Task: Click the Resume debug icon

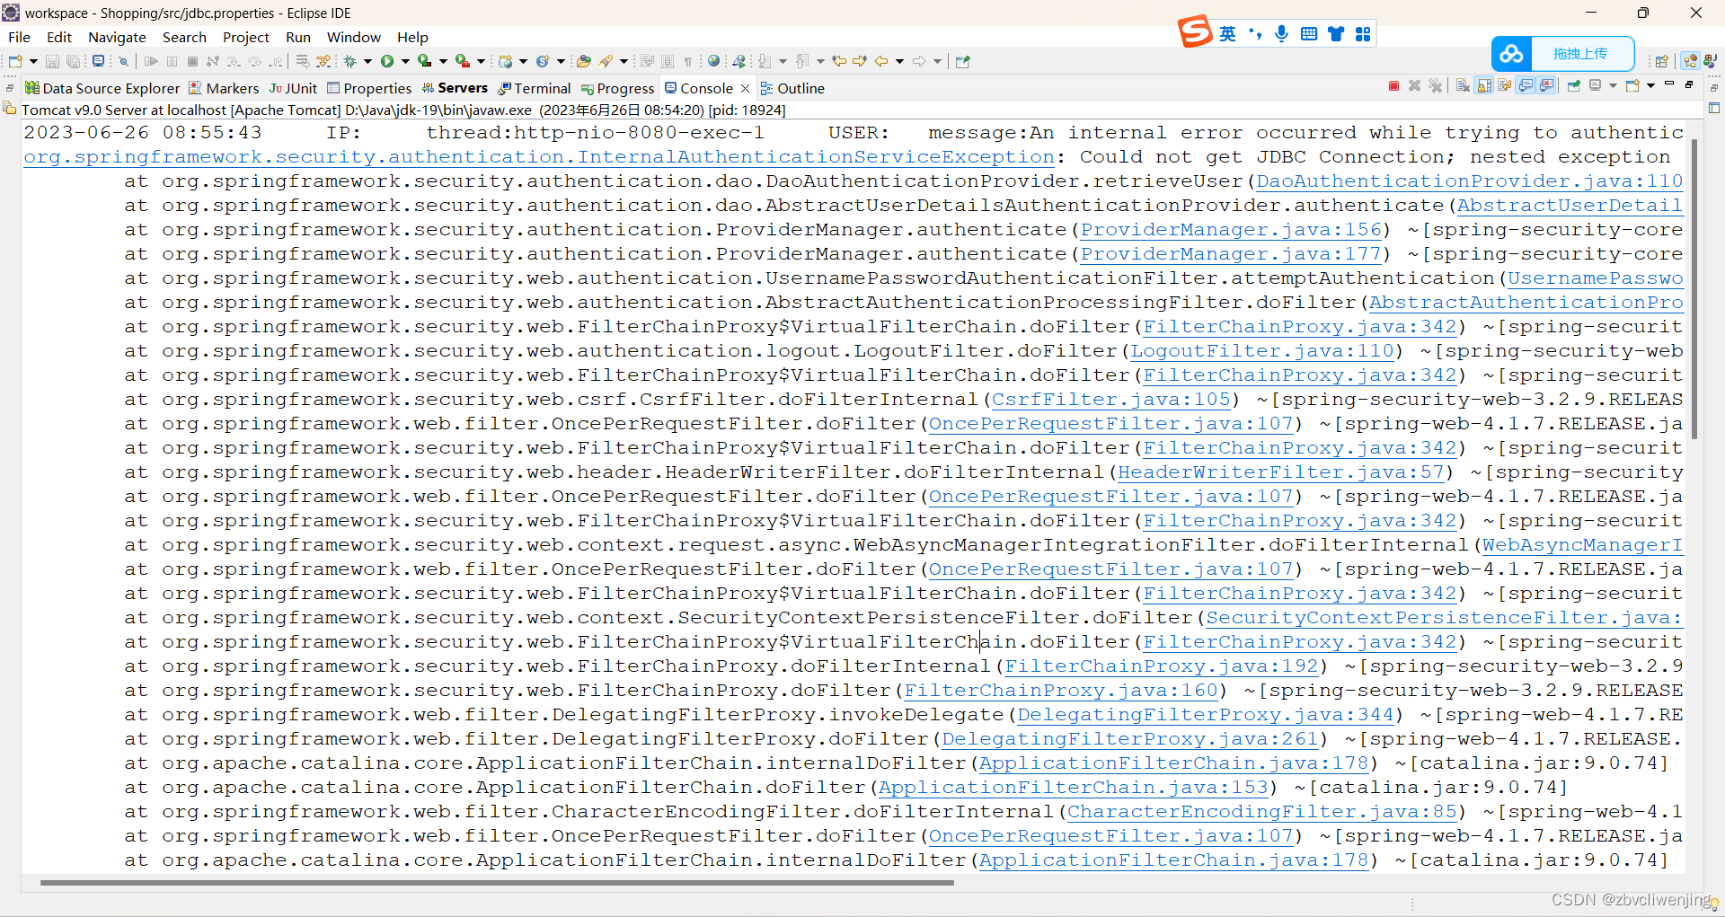Action: click(x=151, y=61)
